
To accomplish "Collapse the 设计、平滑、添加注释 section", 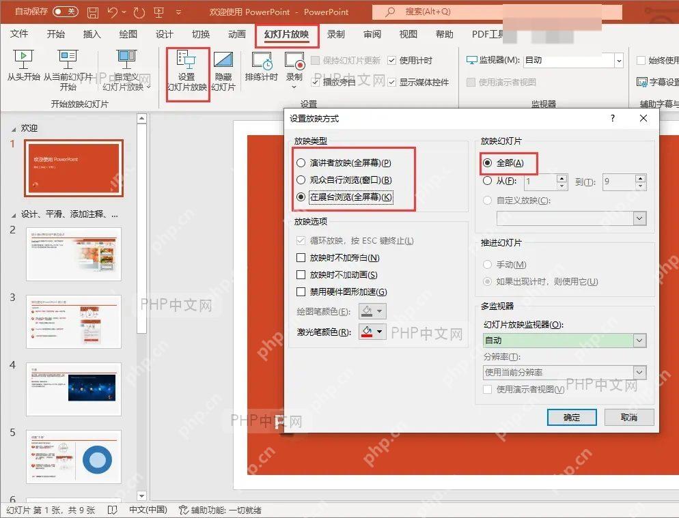I will click(14, 215).
